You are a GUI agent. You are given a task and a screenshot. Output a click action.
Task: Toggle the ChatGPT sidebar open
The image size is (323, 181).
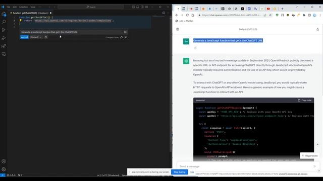click(x=178, y=29)
